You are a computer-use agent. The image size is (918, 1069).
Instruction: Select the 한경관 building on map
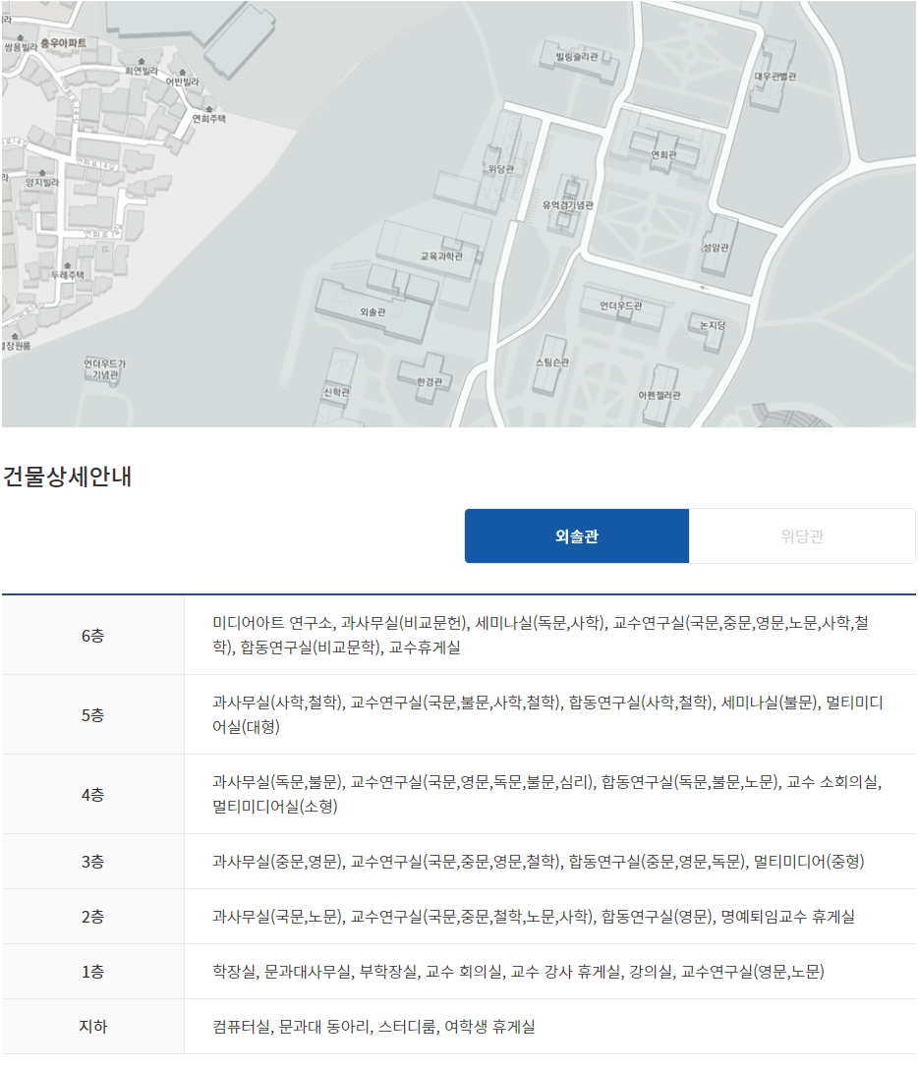click(430, 381)
